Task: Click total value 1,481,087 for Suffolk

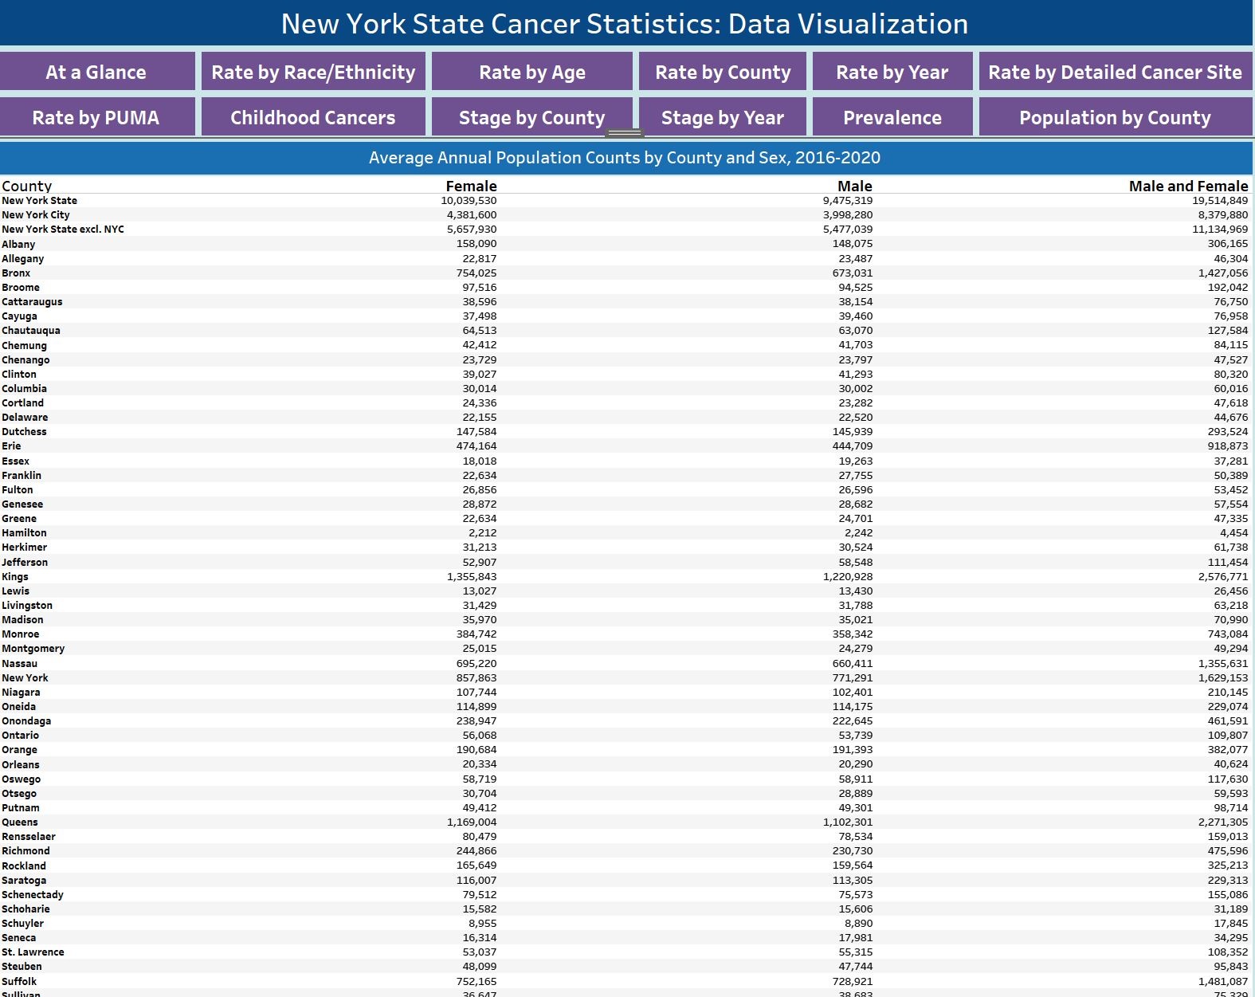Action: [x=1223, y=981]
